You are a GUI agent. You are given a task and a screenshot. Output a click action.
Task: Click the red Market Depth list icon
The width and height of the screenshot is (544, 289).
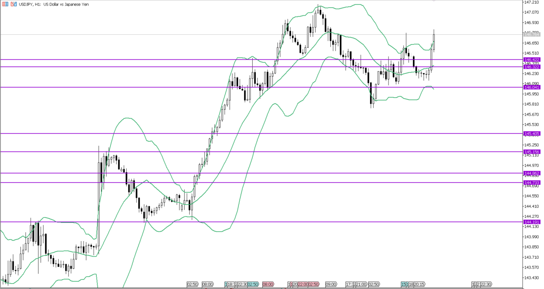tap(6, 4)
